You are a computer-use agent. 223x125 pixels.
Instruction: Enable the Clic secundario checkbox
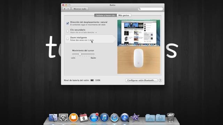tap(68, 31)
